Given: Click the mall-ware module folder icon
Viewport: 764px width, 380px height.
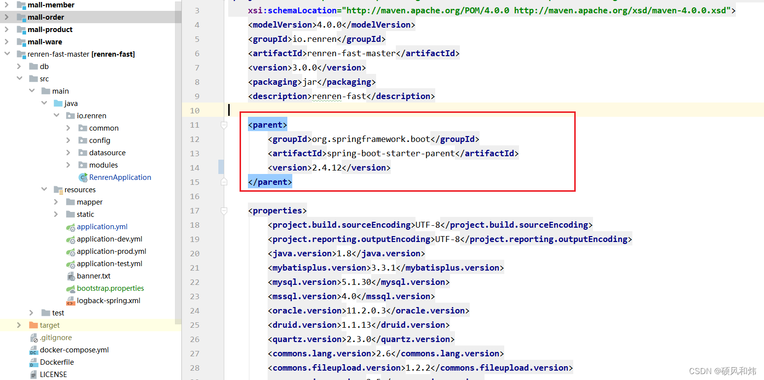Looking at the screenshot, I should tap(21, 42).
